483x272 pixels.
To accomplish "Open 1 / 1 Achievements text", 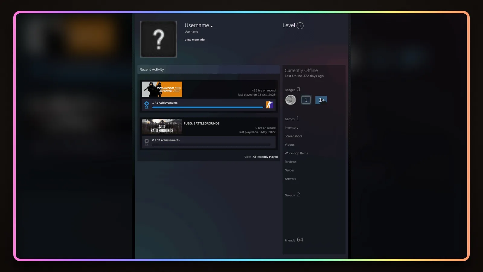I will pyautogui.click(x=165, y=103).
